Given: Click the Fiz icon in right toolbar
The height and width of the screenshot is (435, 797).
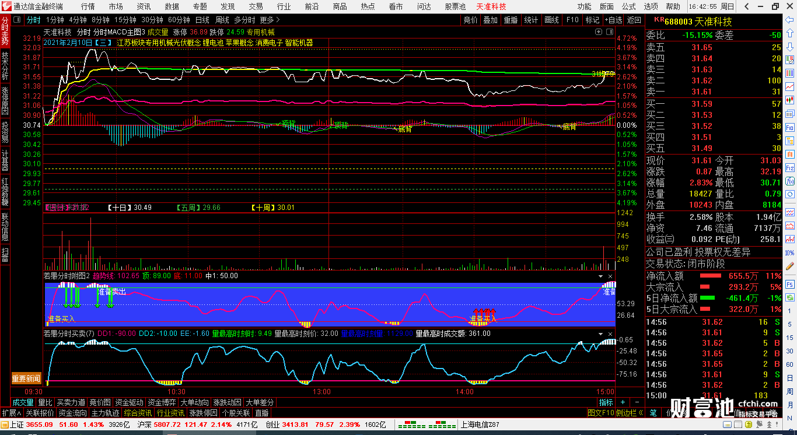Looking at the screenshot, I should (790, 168).
